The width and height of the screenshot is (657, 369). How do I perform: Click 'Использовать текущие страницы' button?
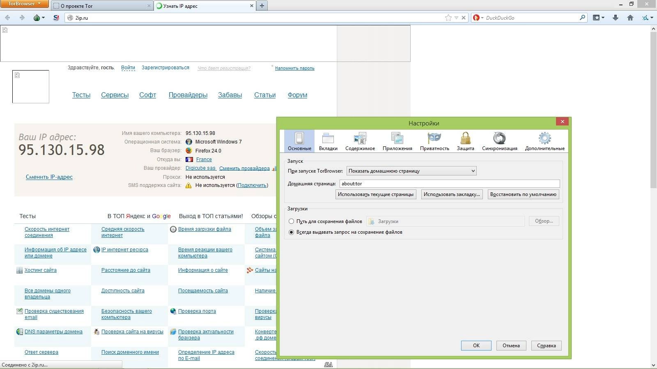pos(376,194)
